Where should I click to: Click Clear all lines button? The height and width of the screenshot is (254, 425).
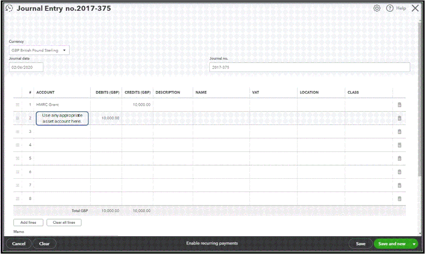click(x=64, y=222)
